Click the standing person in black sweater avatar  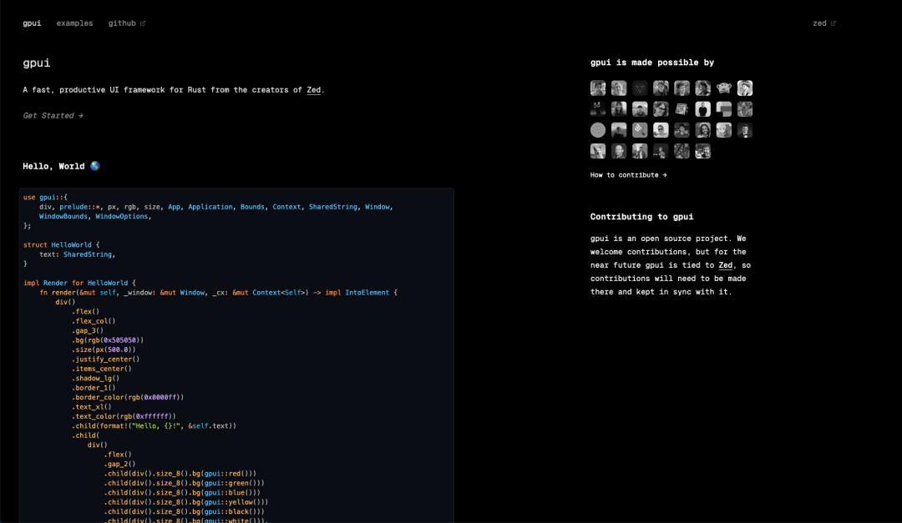pos(703,109)
